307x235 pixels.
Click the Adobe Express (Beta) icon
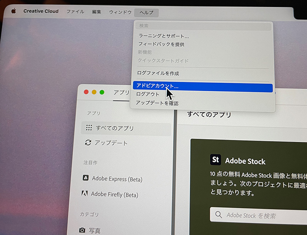coord(86,177)
